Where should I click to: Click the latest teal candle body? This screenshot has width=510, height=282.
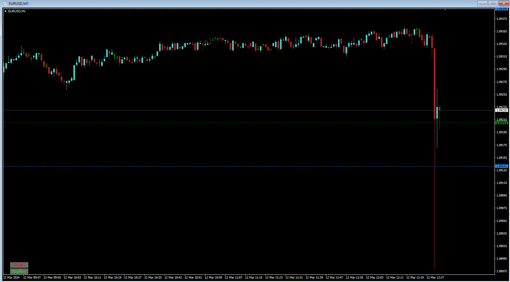click(x=437, y=113)
